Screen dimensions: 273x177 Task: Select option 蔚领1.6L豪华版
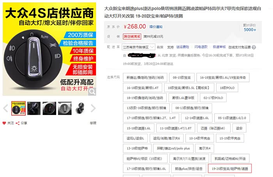click(x=183, y=98)
